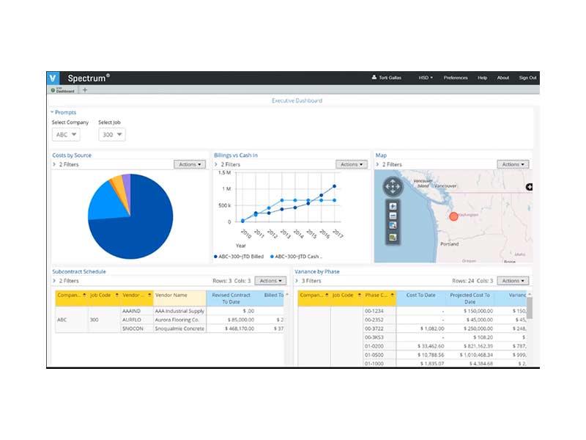The width and height of the screenshot is (586, 440).
Task: Click the Map panel title
Action: tap(381, 155)
